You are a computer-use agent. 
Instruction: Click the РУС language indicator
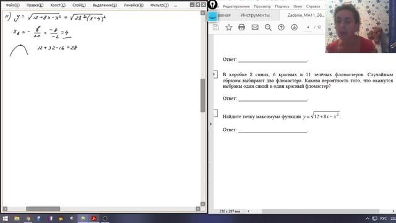coord(384,219)
